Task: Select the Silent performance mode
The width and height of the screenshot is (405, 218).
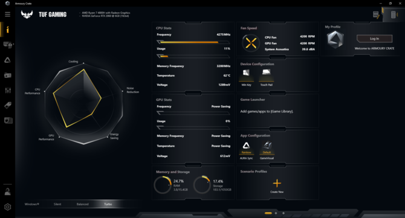Action: [x=57, y=204]
